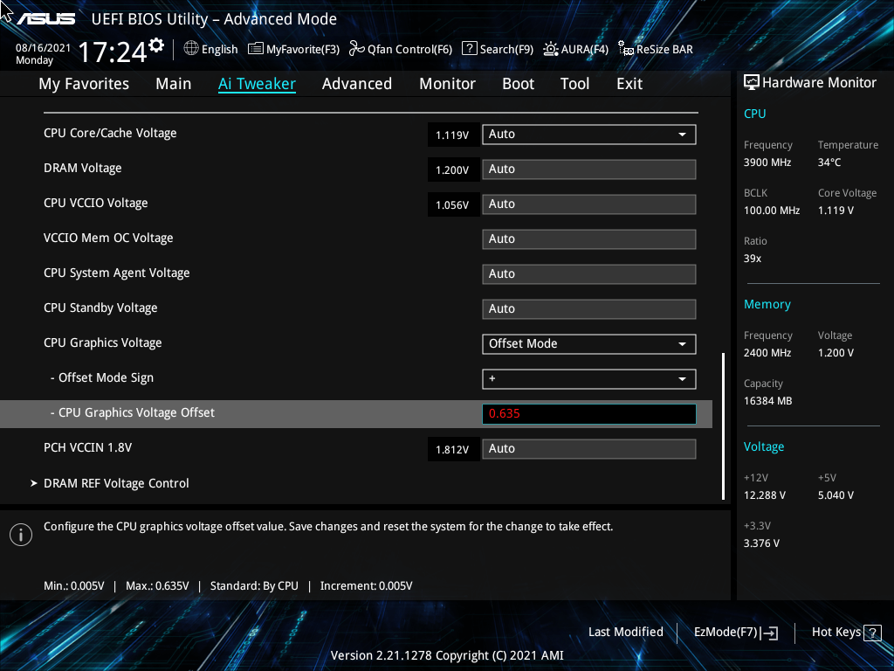Image resolution: width=894 pixels, height=671 pixels.
Task: Click the 1.200V reading beside DRAM Voltage
Action: 452,170
